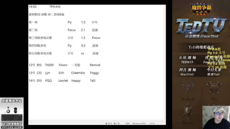Image resolution: width=230 pixels, height=129 pixels.
Task: Click '第五场败者组决赛' label
Action: pyautogui.click(x=40, y=53)
